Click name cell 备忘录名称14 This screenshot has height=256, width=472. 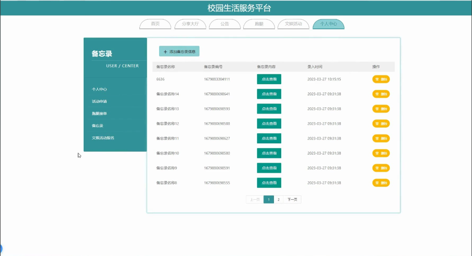tap(167, 94)
